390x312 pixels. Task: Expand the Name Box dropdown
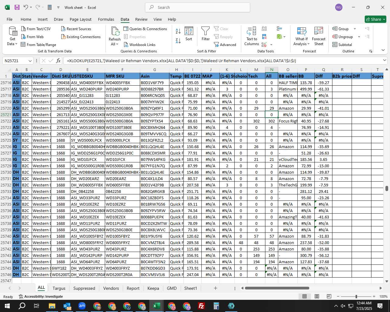click(30, 61)
